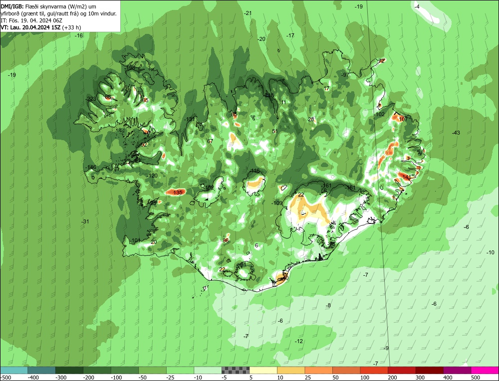This screenshot has width=499, height=381.
Task: Click the value -16 near the top-left
Action: click(79, 35)
